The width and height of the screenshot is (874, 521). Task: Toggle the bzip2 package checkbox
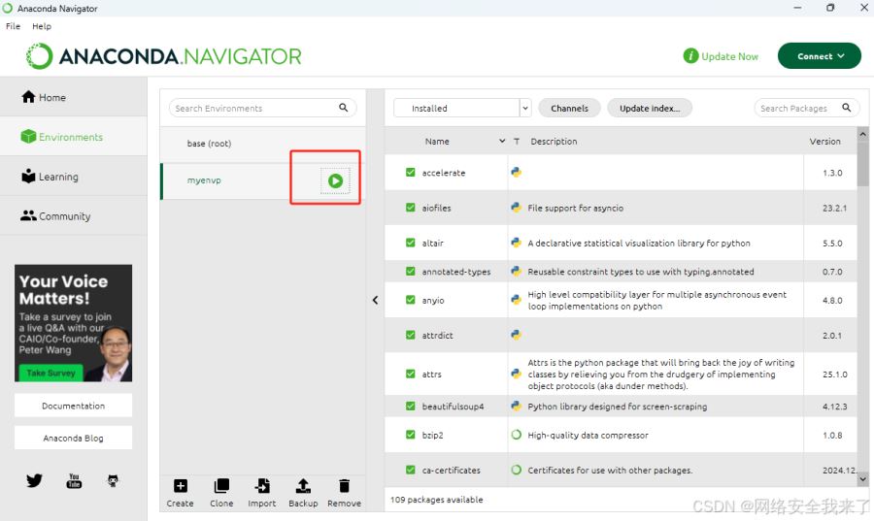[410, 435]
